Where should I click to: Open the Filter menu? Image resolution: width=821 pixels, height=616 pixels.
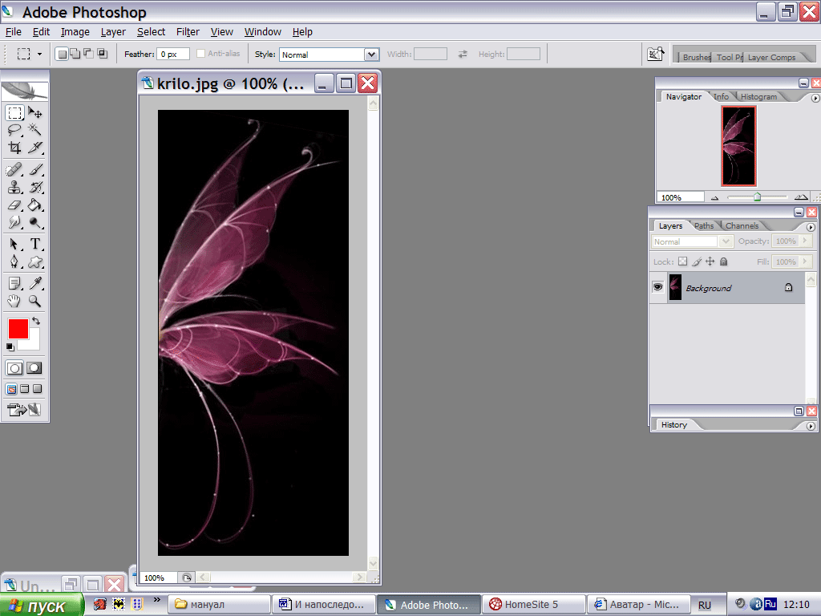coord(188,32)
